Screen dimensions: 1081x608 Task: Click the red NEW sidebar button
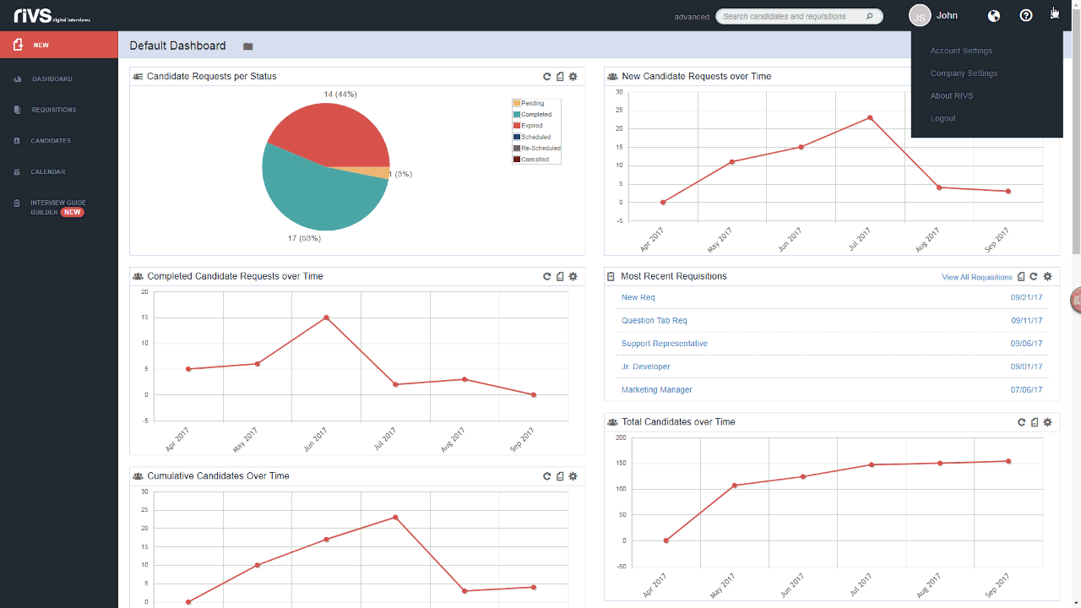[59, 45]
